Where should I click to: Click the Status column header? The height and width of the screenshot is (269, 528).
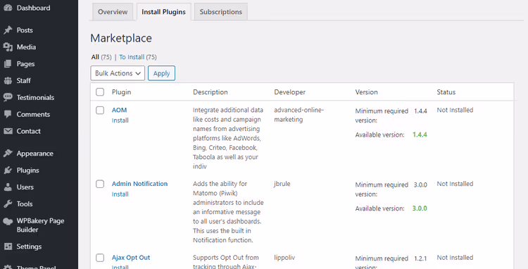446,92
